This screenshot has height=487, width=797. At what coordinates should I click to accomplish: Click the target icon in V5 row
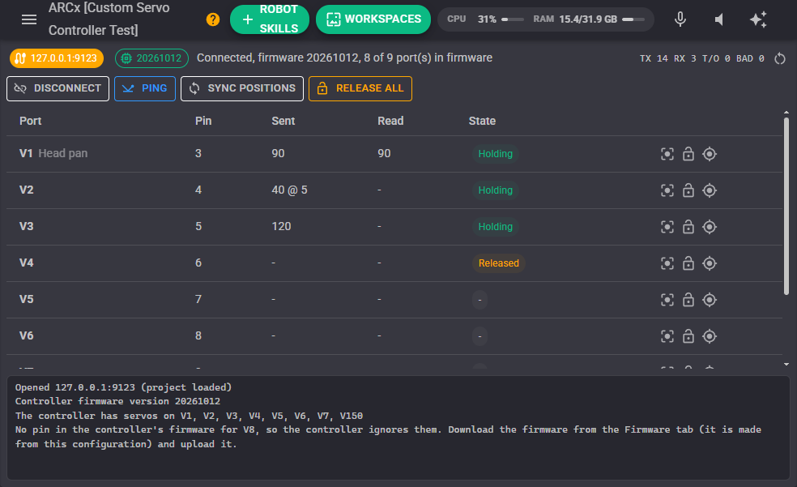(x=710, y=300)
